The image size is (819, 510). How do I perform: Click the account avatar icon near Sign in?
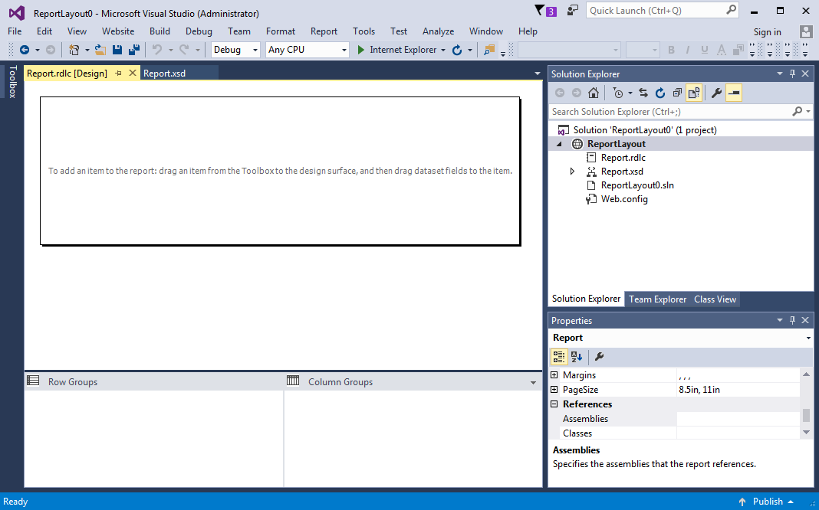(806, 31)
